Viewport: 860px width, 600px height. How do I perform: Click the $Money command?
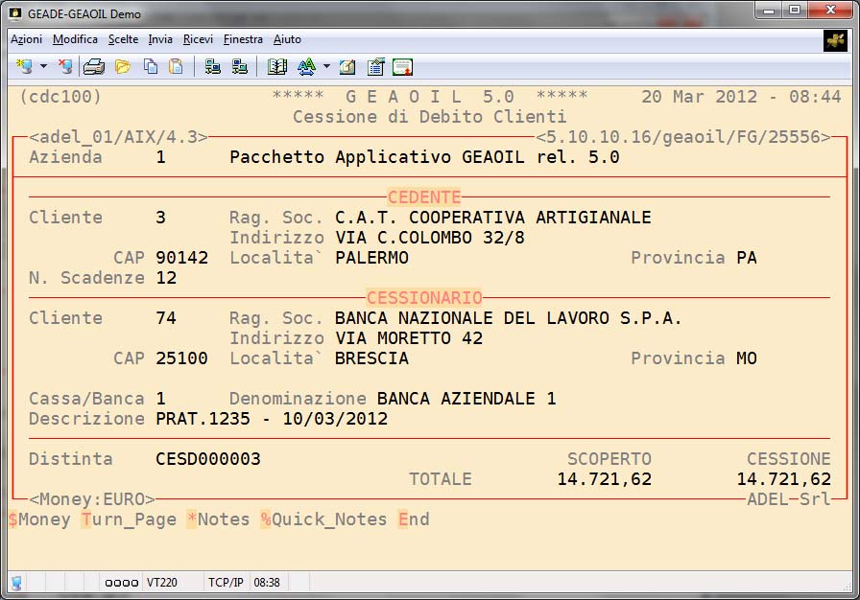point(39,519)
